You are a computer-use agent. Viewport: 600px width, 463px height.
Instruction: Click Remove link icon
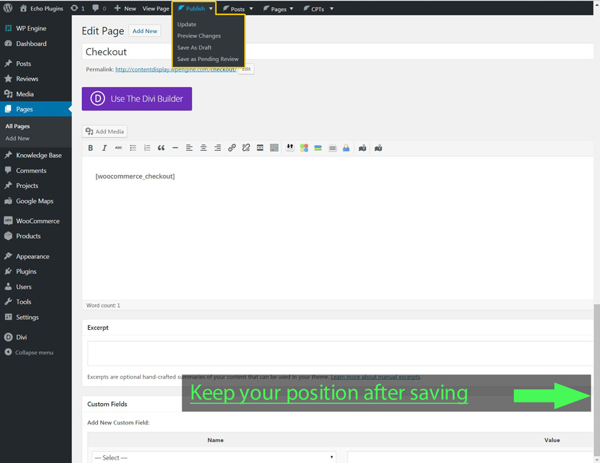tap(246, 148)
